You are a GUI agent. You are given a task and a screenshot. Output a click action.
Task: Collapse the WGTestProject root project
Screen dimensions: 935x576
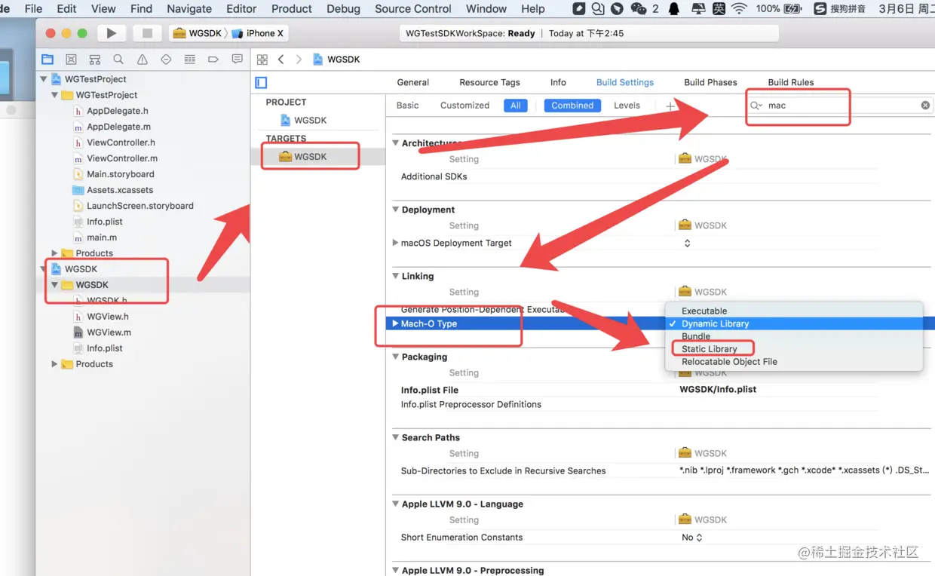coord(44,79)
